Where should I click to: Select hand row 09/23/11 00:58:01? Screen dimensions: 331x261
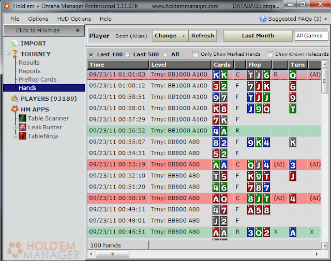[204, 108]
